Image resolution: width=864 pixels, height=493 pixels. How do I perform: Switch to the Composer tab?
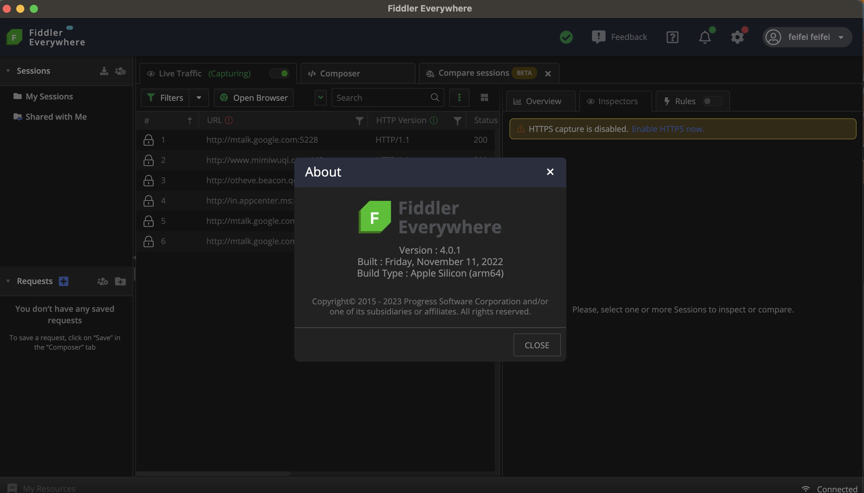358,73
